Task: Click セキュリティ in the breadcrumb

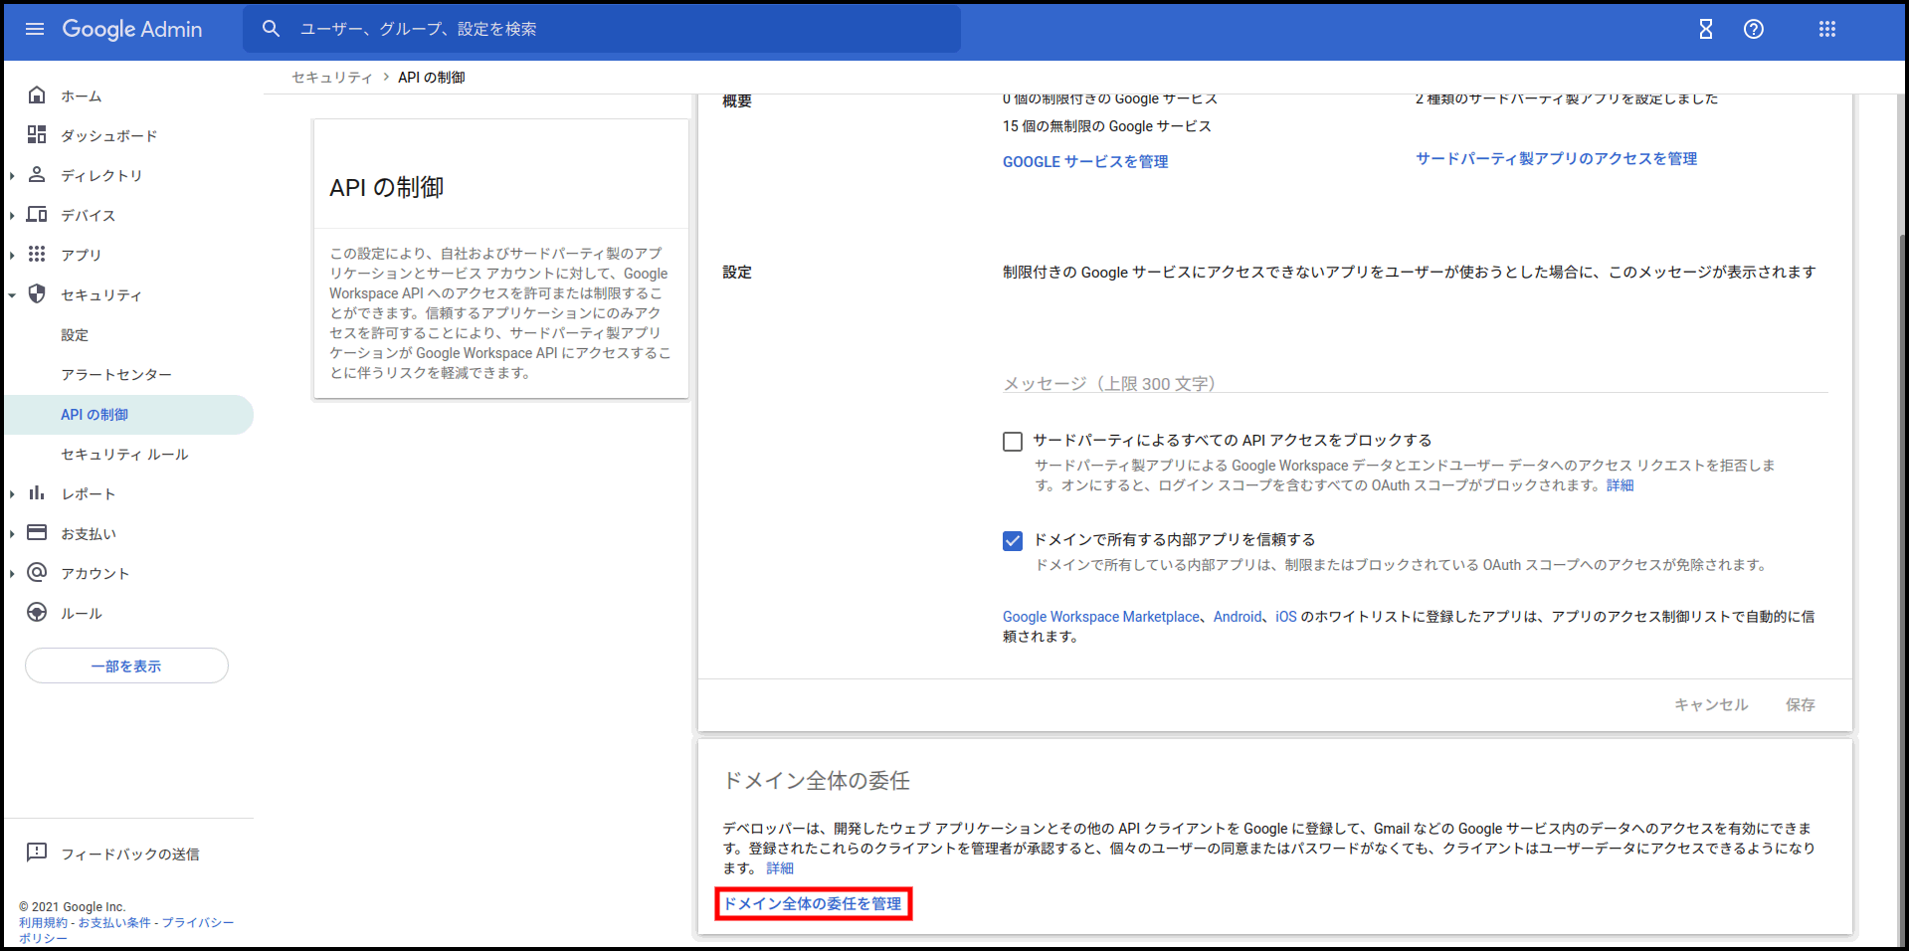Action: 332,78
